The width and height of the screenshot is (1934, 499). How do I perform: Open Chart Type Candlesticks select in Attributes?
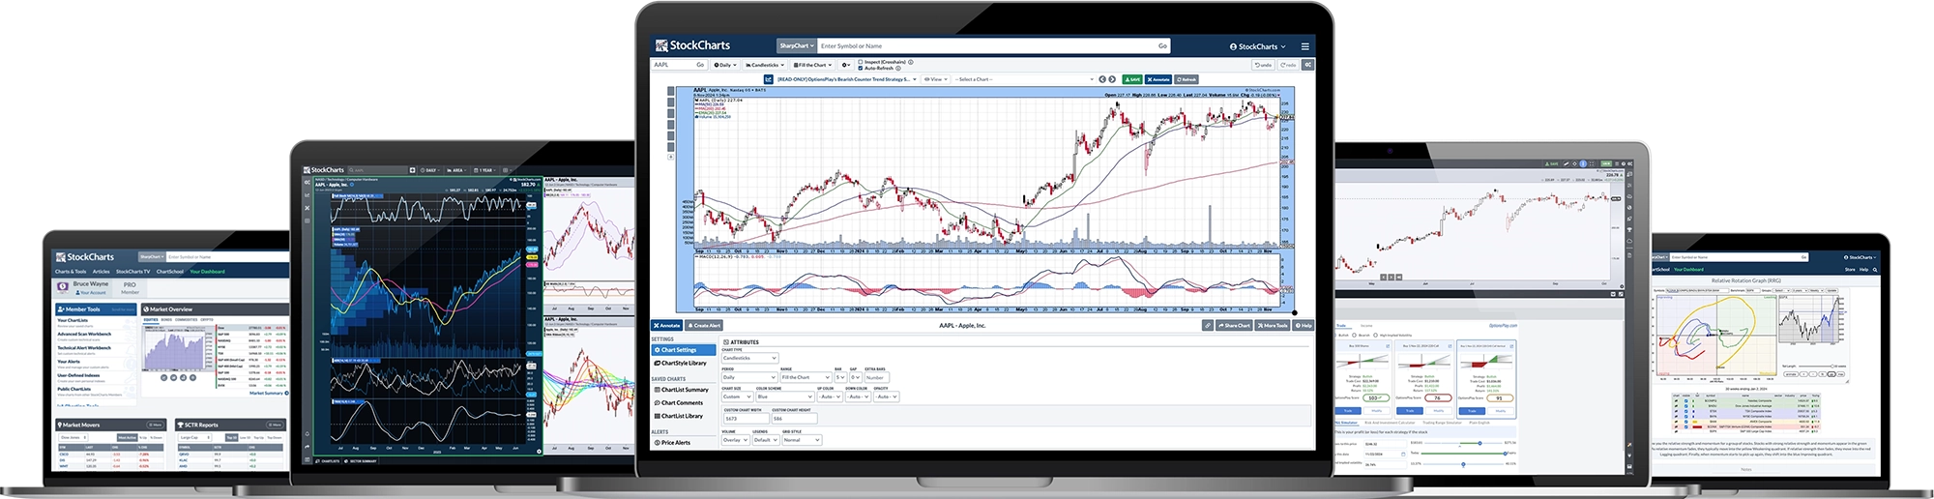click(x=749, y=358)
